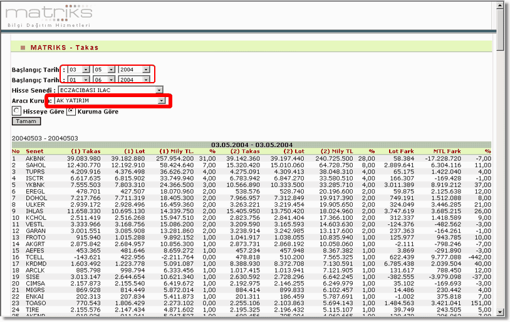
Task: Click the square bullet icon beside MATRIKS - Takas
Action: pyautogui.click(x=23, y=48)
